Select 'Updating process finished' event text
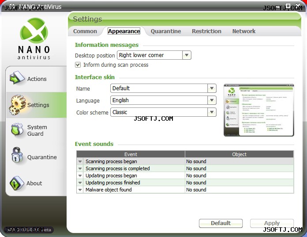 (112, 183)
